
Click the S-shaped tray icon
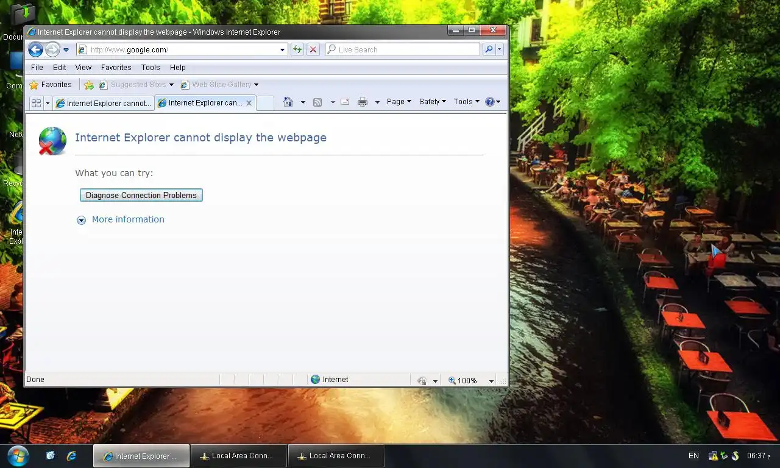pyautogui.click(x=735, y=456)
